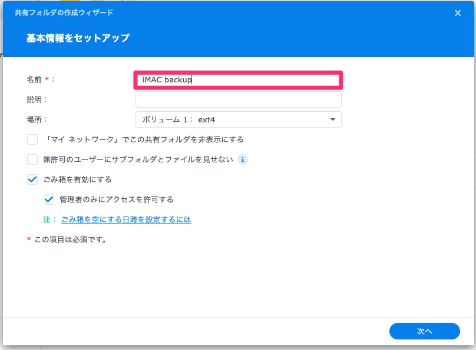This screenshot has width=476, height=350.
Task: Click the 管理者のみにアクセスを許可する label text
Action: [117, 199]
